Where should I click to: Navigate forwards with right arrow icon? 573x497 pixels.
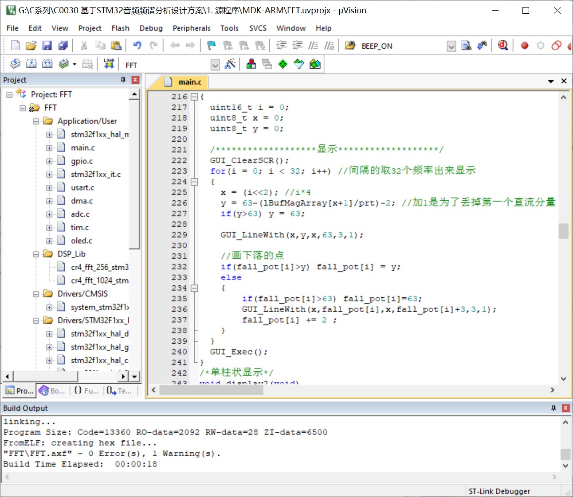(x=191, y=45)
